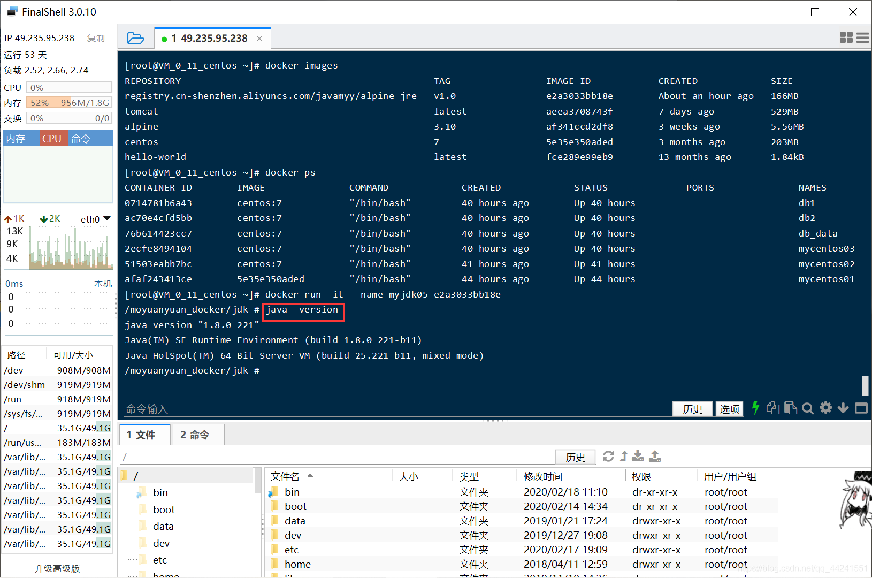Screen dimensions: 872x578
Task: Click the CPU usage bar
Action: pos(69,87)
